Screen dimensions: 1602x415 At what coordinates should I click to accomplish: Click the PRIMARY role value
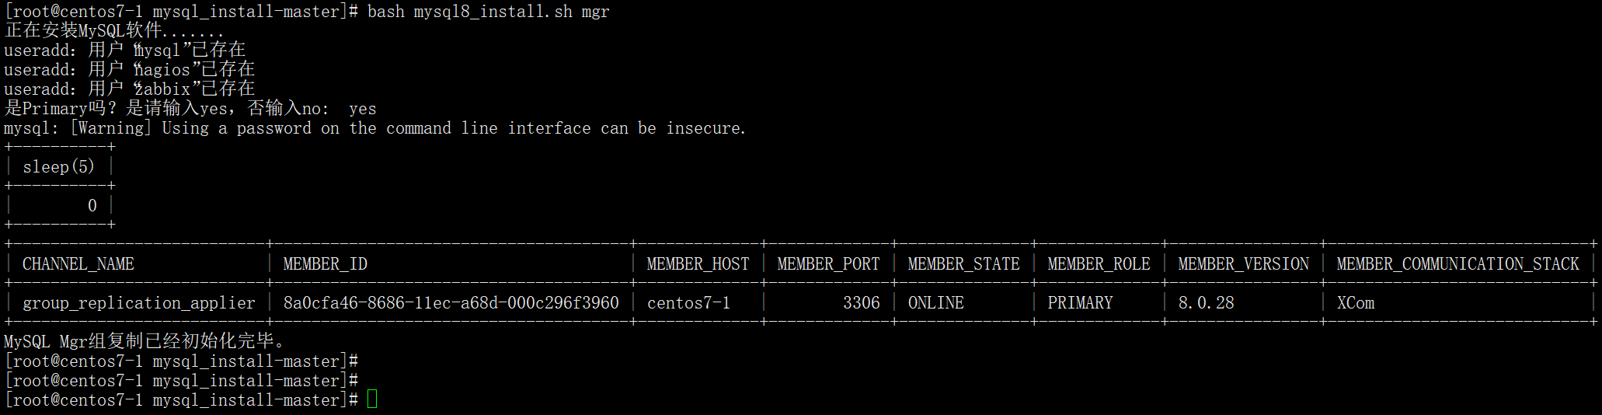1080,303
